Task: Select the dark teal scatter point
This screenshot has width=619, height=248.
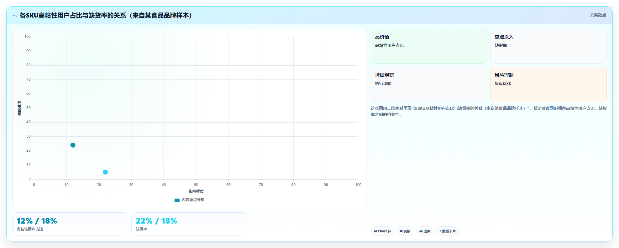Action: (73, 145)
